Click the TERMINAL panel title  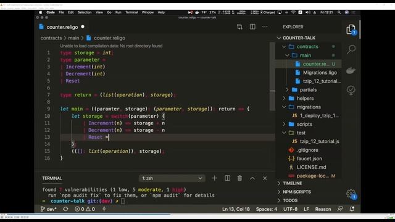[52, 178]
